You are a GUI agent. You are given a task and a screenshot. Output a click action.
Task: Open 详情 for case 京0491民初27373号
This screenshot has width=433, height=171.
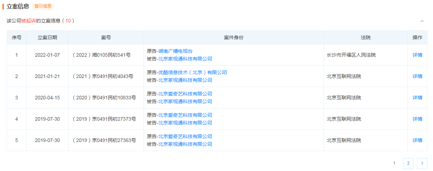tap(417, 119)
